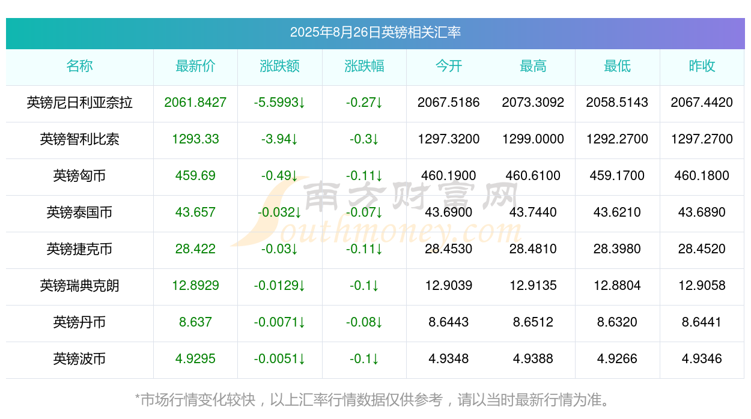Click the 英镑捷克币 row name
The width and height of the screenshot is (751, 419).
(x=79, y=249)
